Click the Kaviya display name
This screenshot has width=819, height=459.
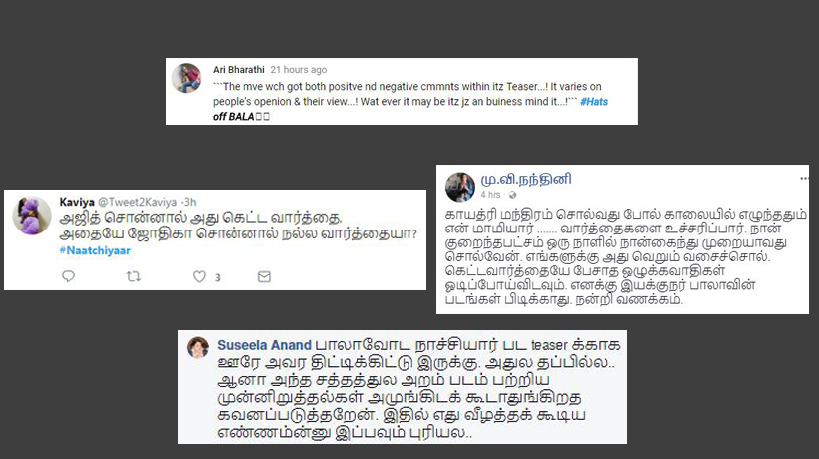[77, 202]
